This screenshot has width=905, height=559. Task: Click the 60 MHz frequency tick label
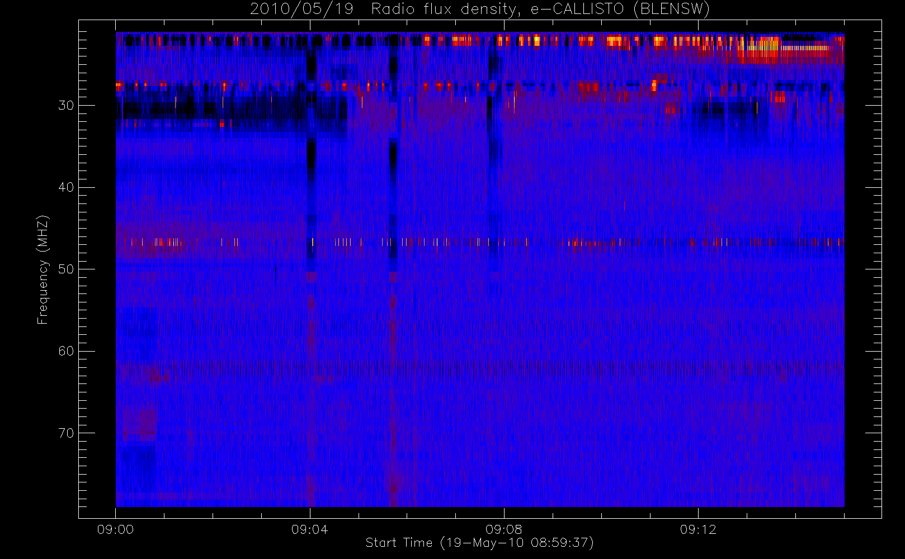[x=66, y=351]
